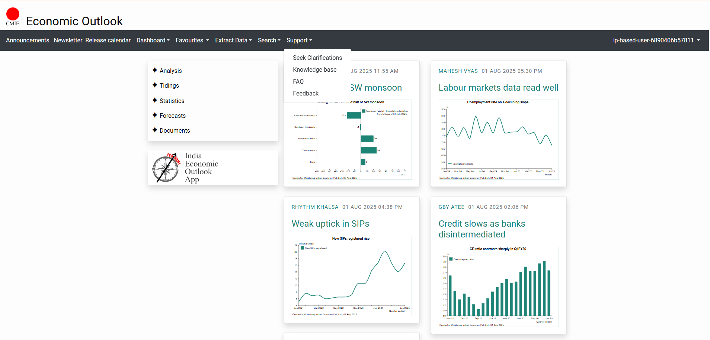Expand the Dashboard dropdown menu
The height and width of the screenshot is (340, 710).
153,40
